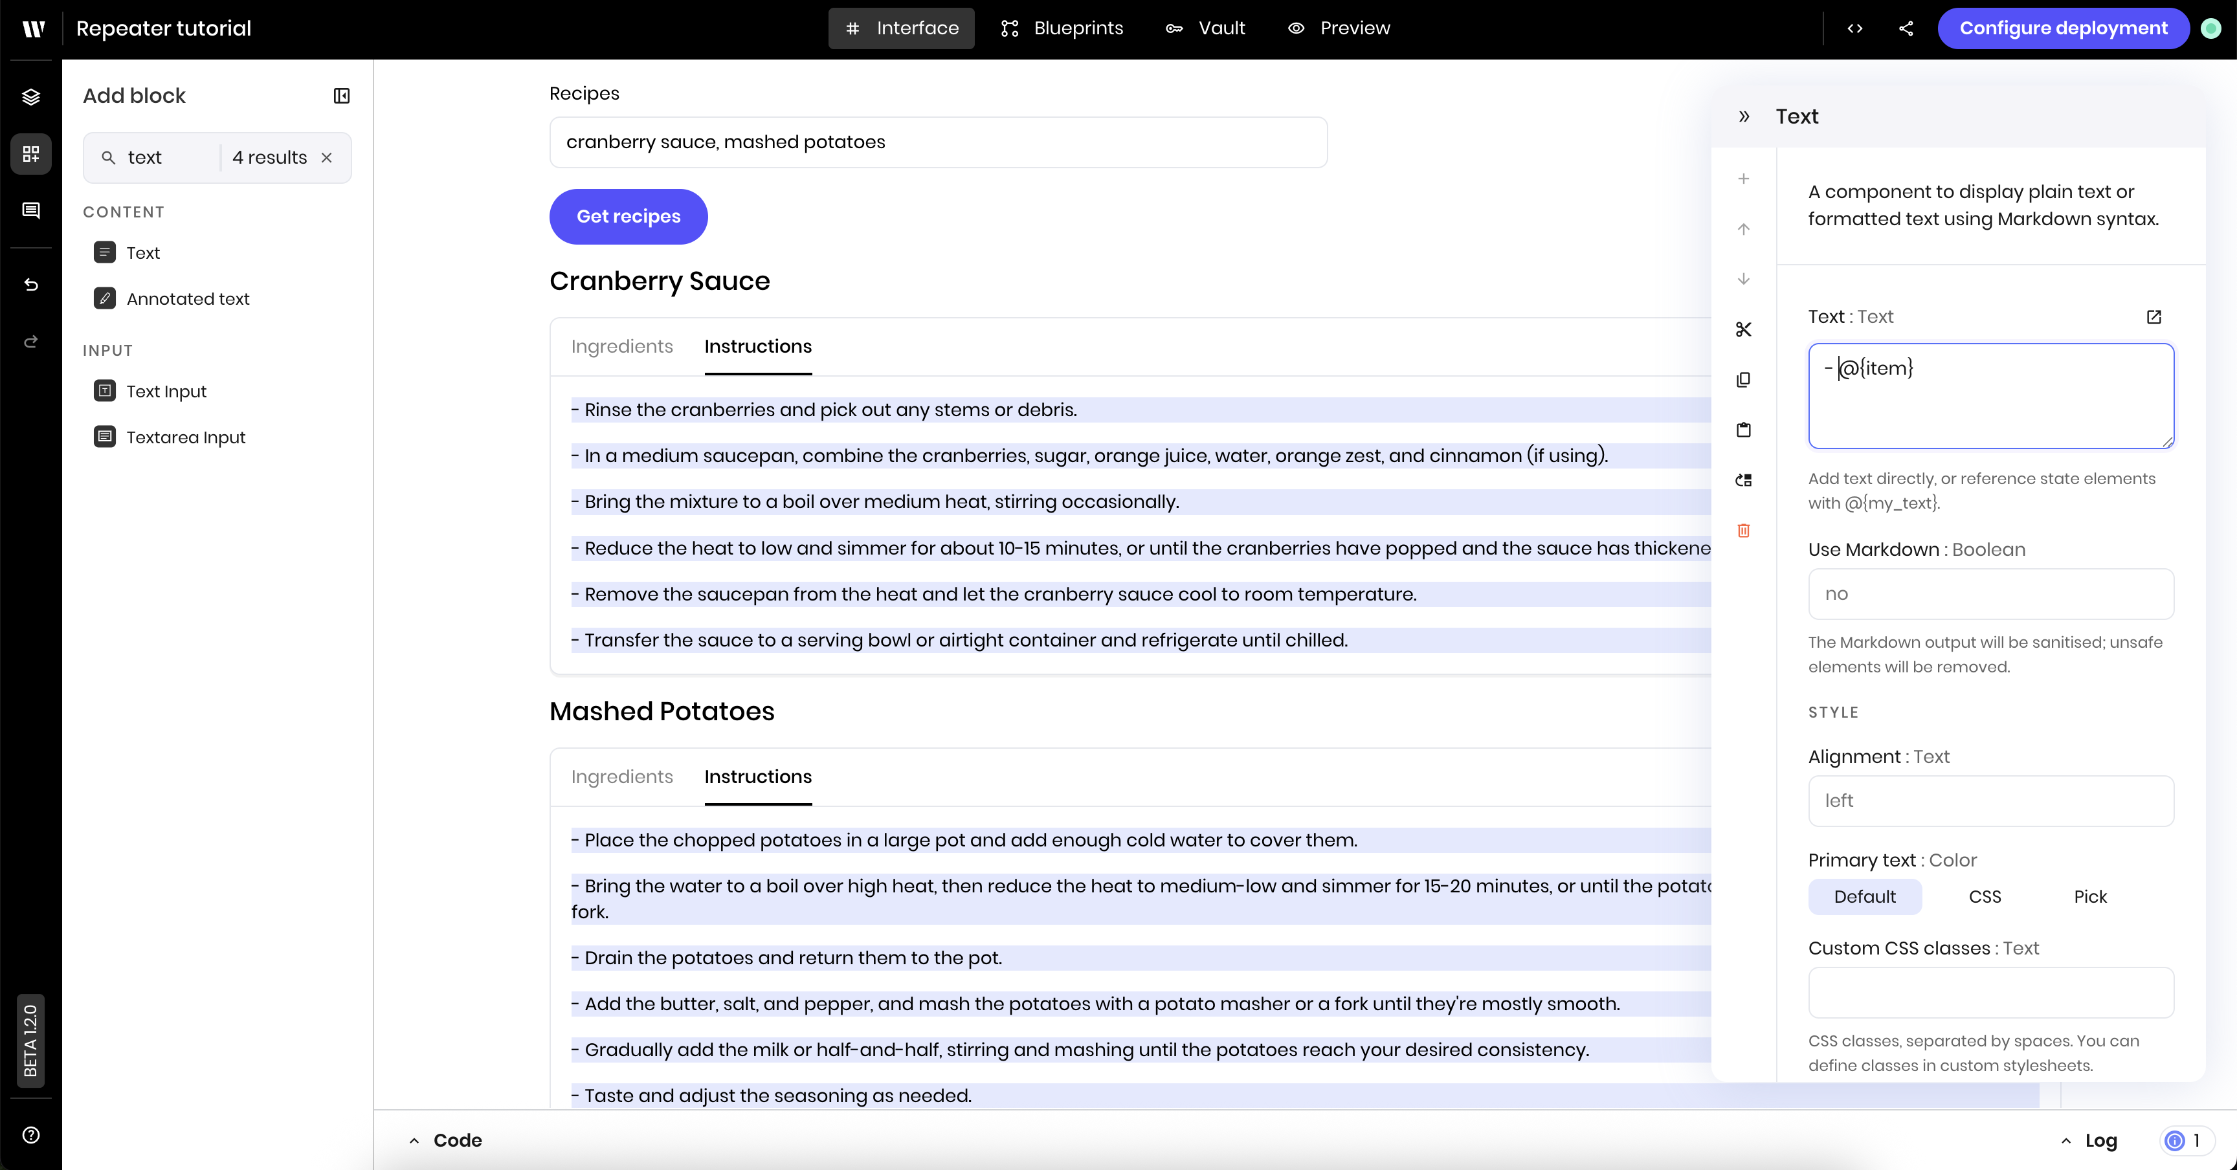Select CSS option for Primary text
This screenshot has height=1170, width=2237.
click(x=1985, y=897)
